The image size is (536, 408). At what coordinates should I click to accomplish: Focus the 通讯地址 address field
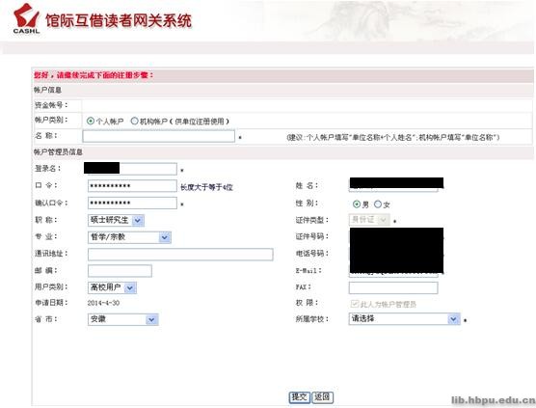pos(180,255)
